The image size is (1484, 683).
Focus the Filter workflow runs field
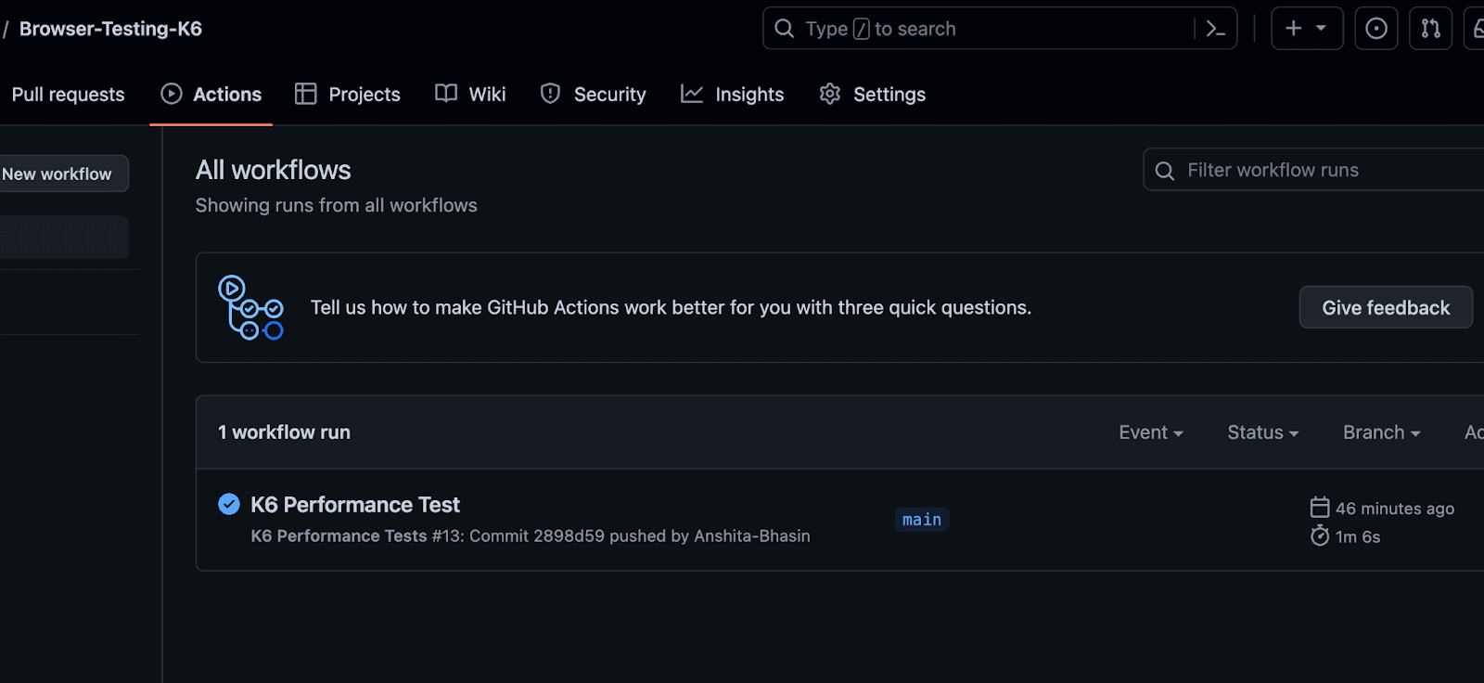pyautogui.click(x=1313, y=170)
